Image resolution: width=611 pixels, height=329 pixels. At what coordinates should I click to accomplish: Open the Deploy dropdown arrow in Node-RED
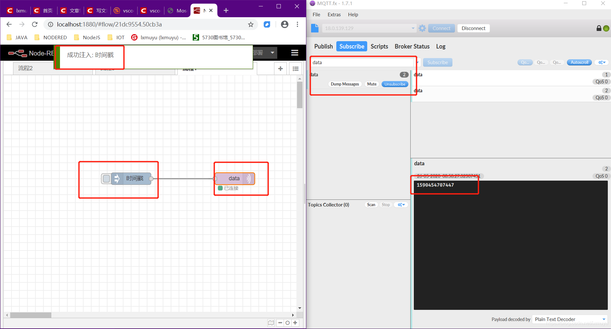tap(272, 53)
